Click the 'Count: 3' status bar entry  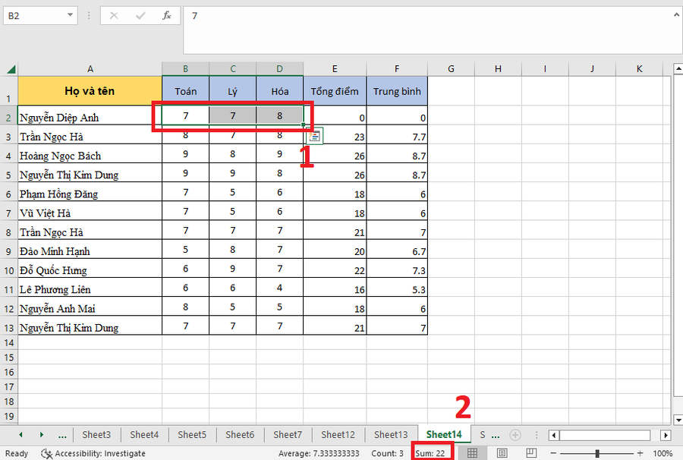[x=387, y=453]
